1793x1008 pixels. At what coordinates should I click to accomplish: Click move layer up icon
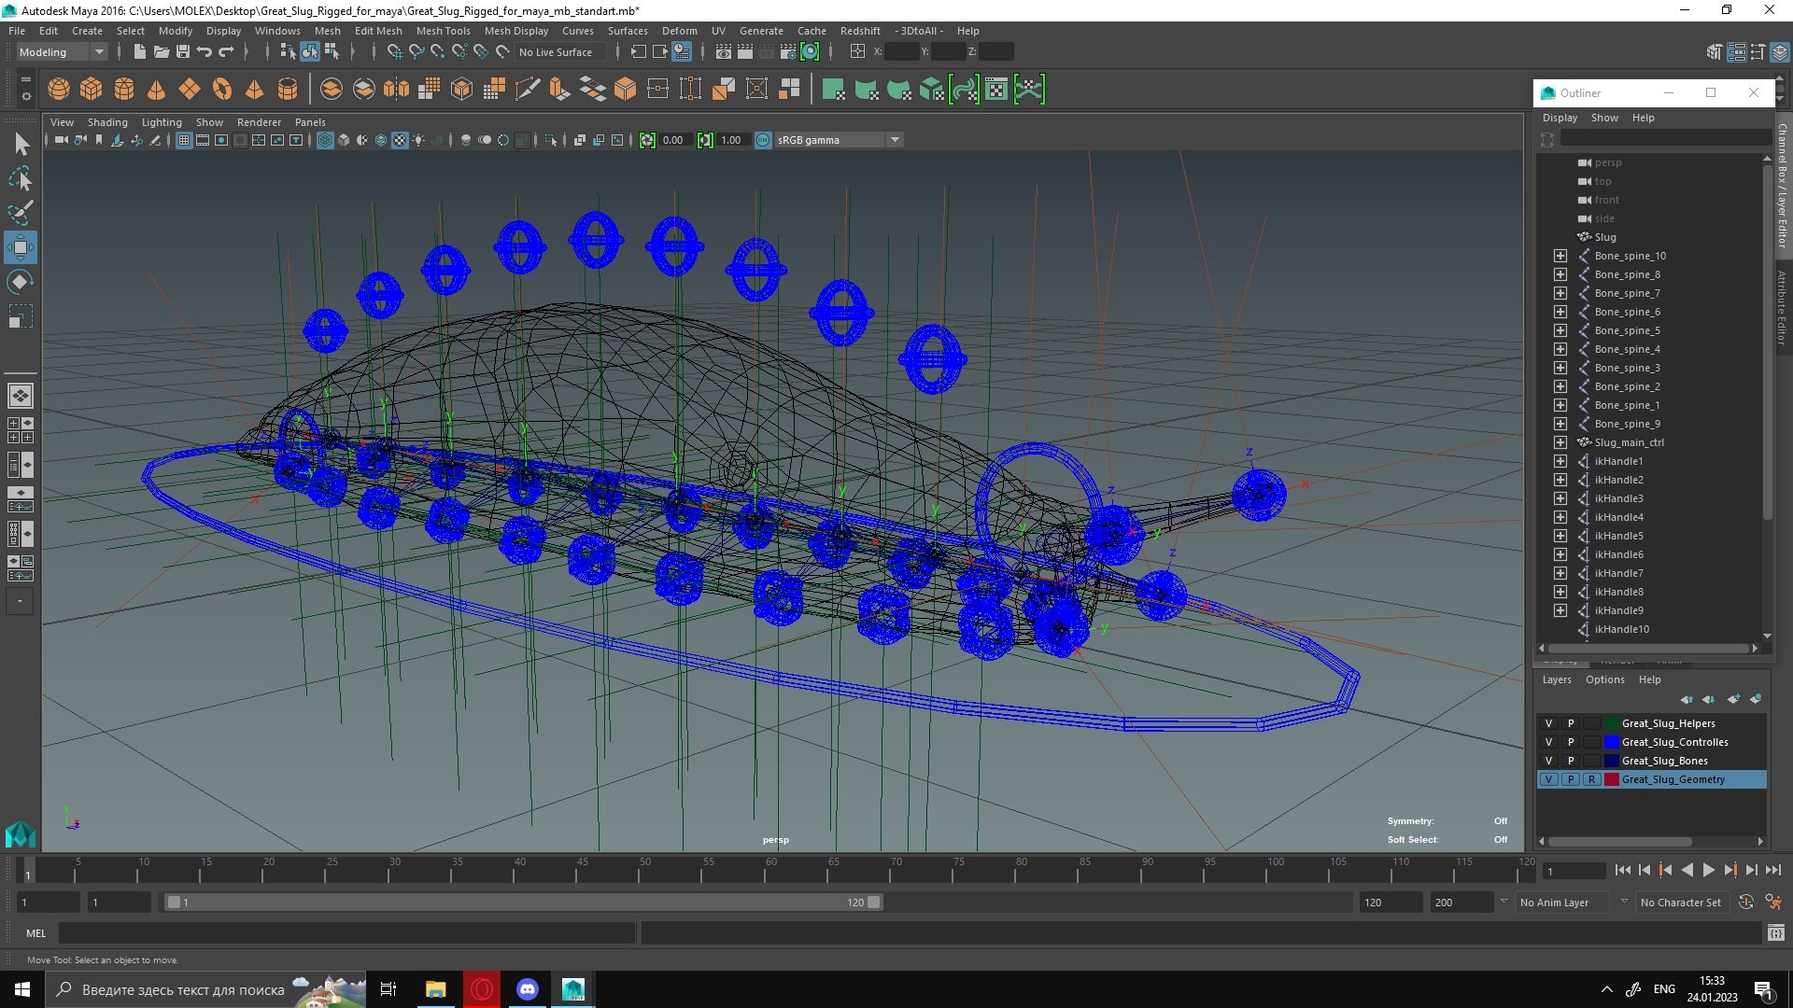point(1687,699)
